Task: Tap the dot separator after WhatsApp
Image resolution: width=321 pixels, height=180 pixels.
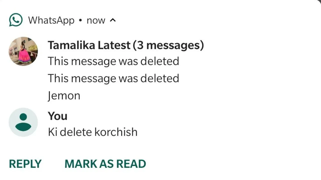Action: 80,20
